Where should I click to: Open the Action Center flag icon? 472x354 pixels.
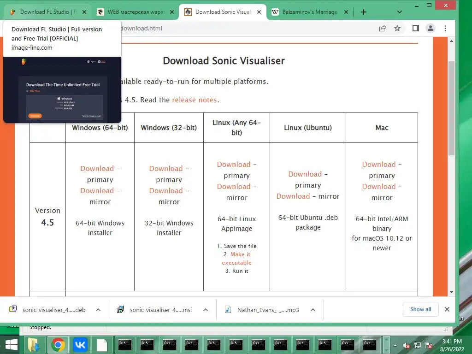click(429, 345)
